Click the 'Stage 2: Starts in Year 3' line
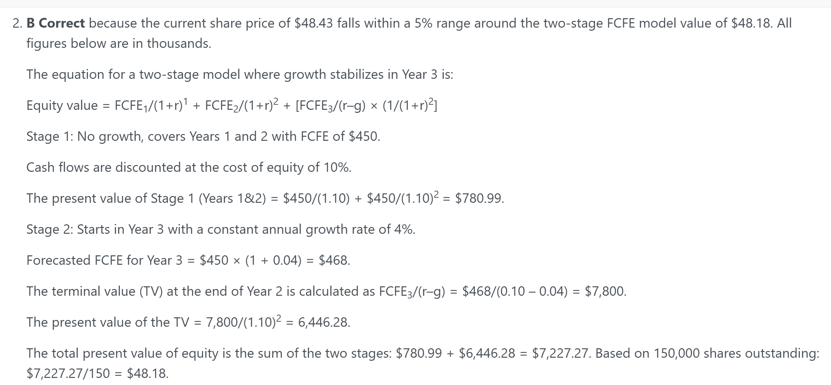 point(221,229)
